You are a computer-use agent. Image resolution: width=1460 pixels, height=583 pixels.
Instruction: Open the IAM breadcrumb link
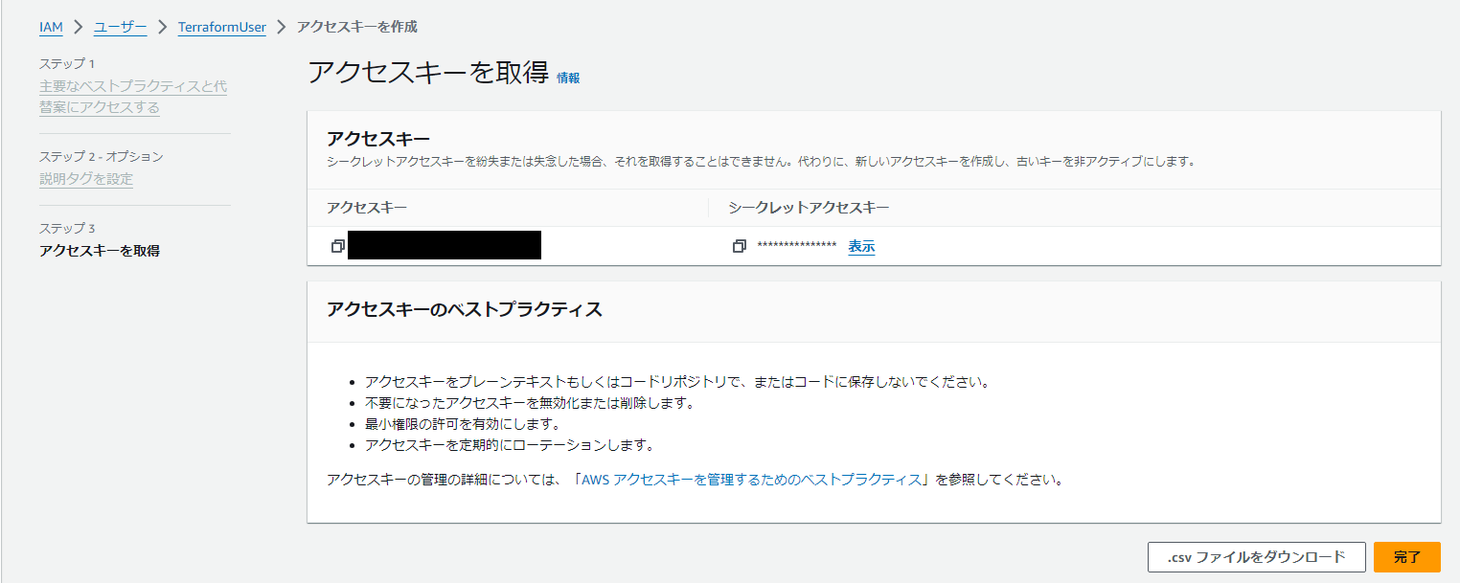coord(51,27)
